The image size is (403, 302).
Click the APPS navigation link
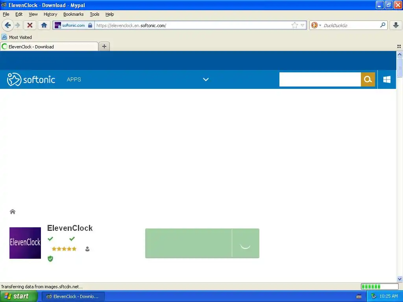point(74,79)
